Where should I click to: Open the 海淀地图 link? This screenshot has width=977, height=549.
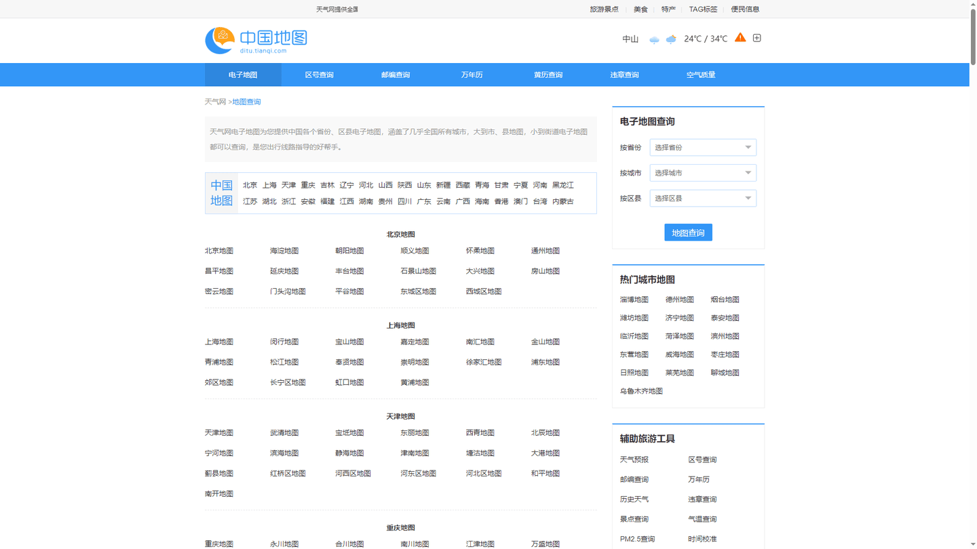click(x=284, y=251)
